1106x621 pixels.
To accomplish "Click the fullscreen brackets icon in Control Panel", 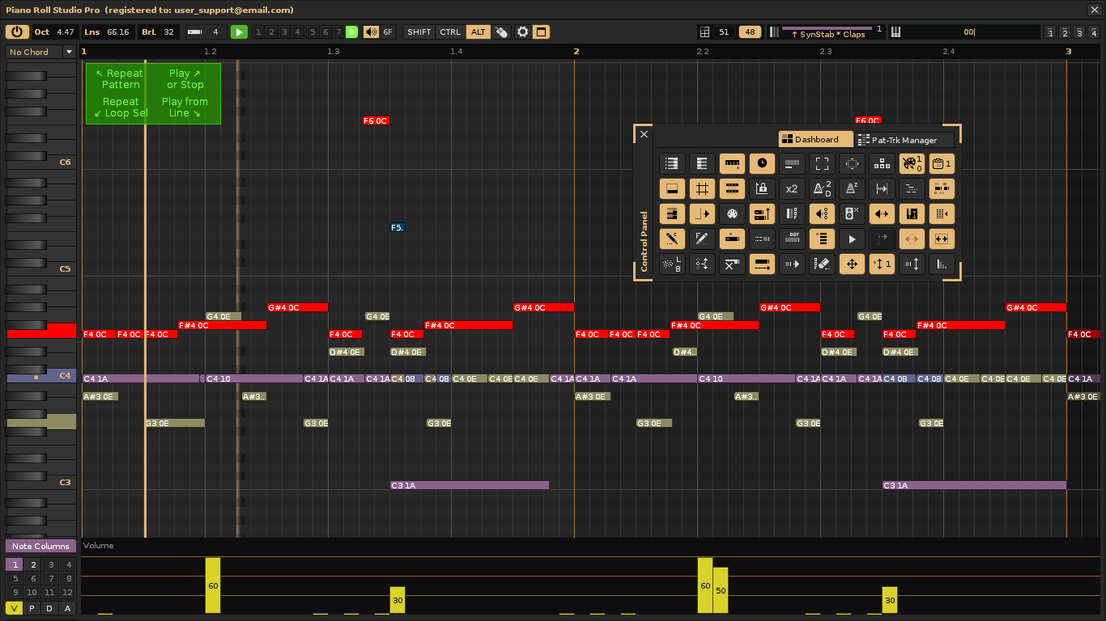I will [x=822, y=164].
